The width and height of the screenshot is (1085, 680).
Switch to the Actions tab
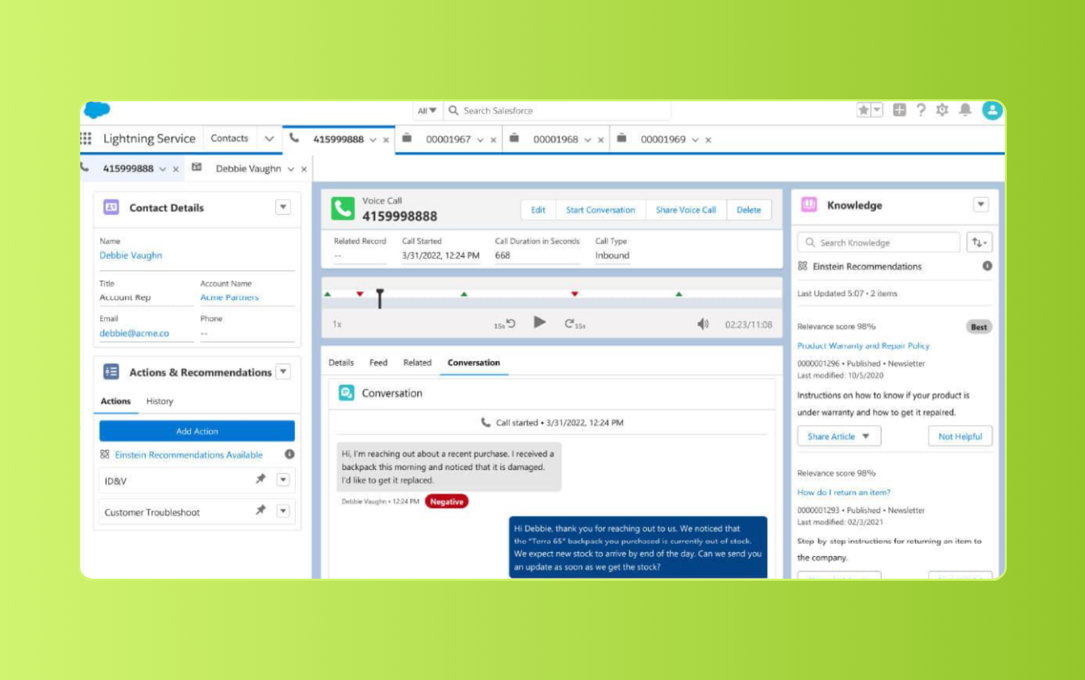point(116,401)
